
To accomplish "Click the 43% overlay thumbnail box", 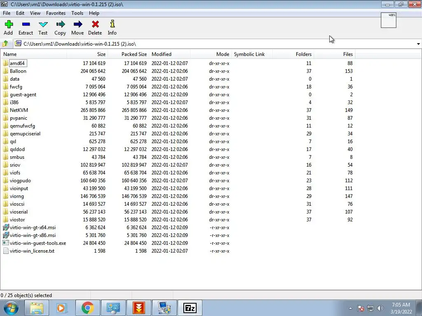I will (388, 20).
